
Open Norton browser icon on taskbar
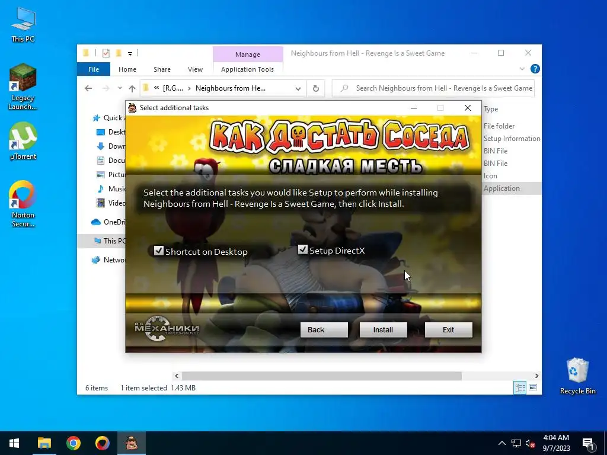[x=102, y=443]
